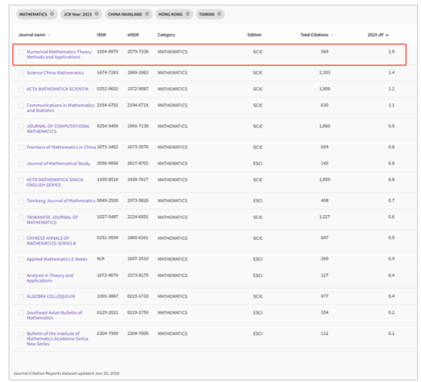Tick checkbox for Science China-Mathematics
This screenshot has width=421, height=382.
[21, 73]
